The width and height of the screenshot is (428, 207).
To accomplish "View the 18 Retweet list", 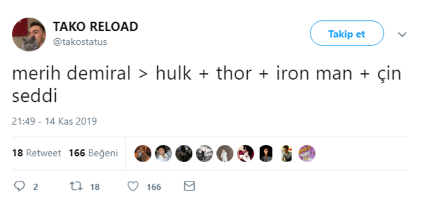I will click(x=37, y=153).
